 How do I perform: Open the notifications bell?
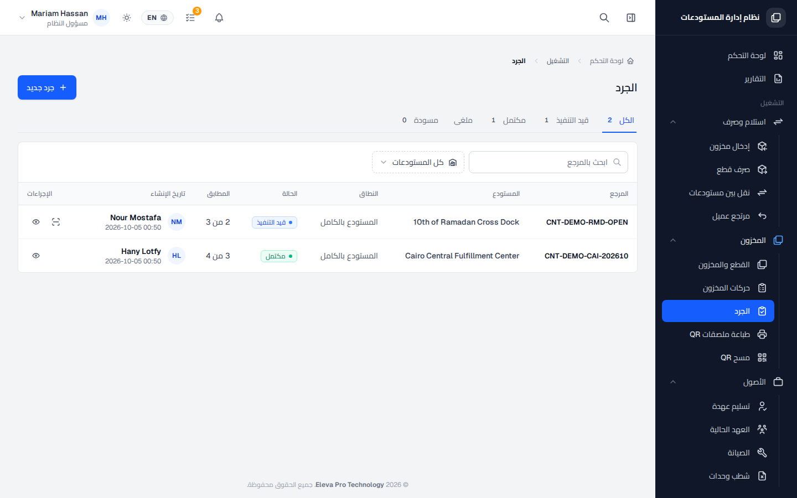(219, 18)
